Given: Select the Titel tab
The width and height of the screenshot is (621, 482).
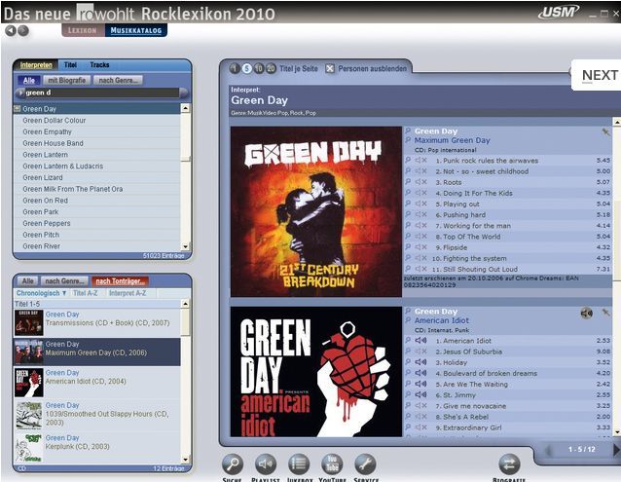Looking at the screenshot, I should pyautogui.click(x=70, y=65).
